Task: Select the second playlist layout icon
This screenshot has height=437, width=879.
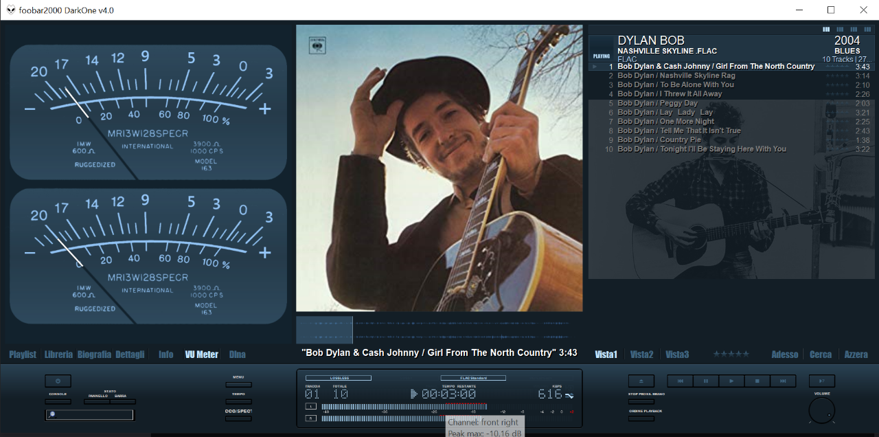Action: point(840,29)
